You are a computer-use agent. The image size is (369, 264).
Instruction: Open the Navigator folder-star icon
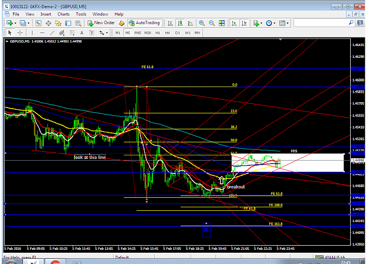(58, 23)
